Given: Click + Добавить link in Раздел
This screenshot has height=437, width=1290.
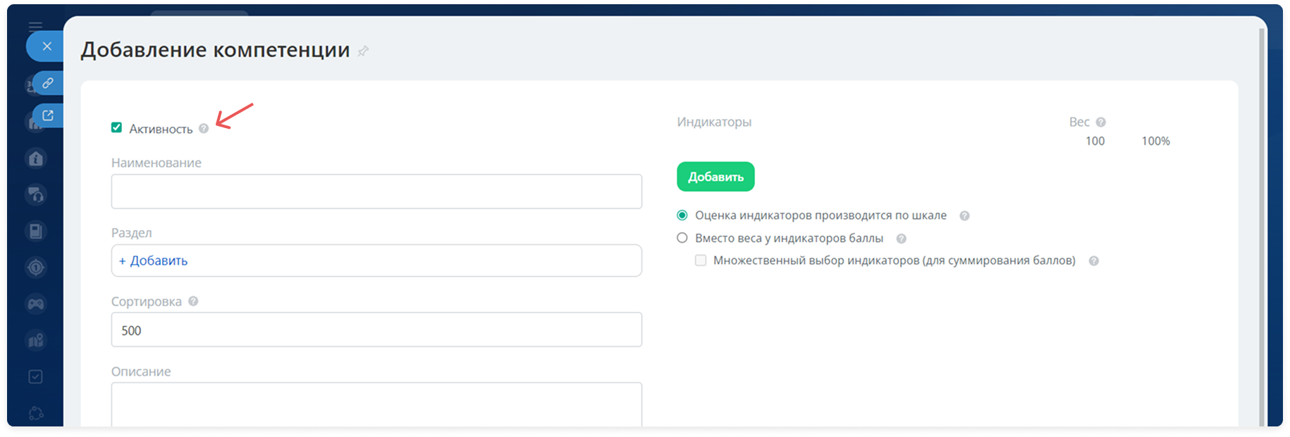Looking at the screenshot, I should pos(154,260).
